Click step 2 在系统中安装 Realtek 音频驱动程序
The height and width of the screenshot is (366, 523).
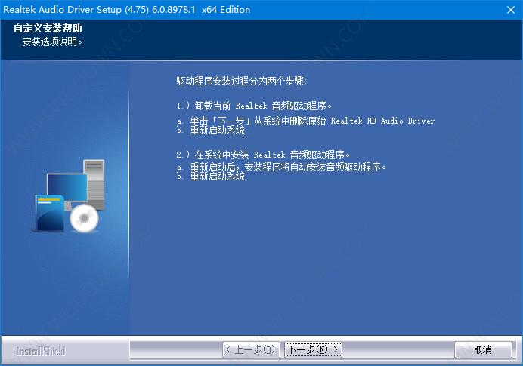263,155
